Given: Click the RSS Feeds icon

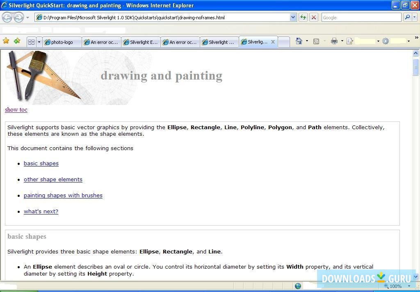Looking at the screenshot, I should (316, 41).
